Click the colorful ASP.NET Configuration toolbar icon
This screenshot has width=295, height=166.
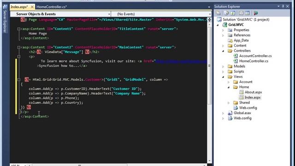[x=255, y=13]
